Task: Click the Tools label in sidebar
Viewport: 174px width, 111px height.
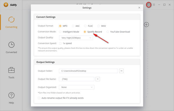Action: [11, 77]
